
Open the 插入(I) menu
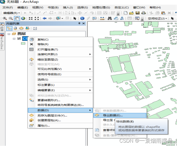tap(68, 8)
